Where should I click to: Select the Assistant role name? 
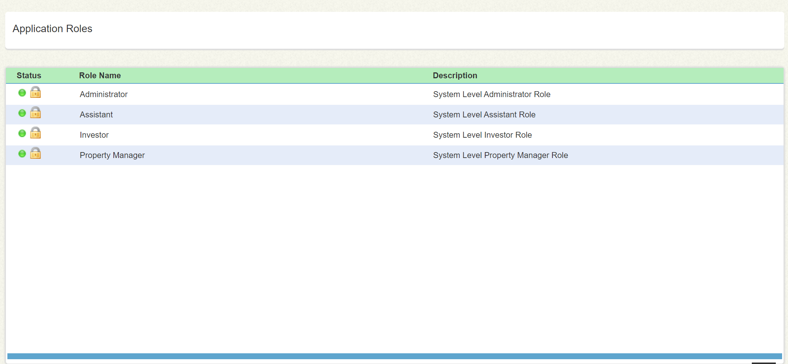[x=96, y=114]
